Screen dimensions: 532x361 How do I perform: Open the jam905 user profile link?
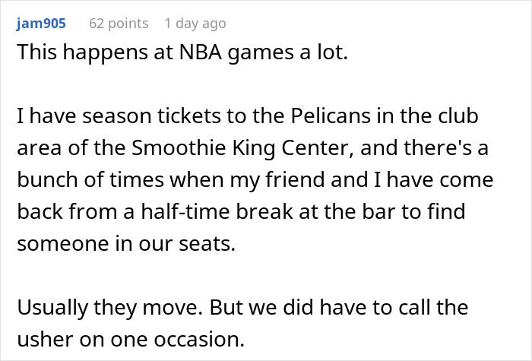coord(40,24)
